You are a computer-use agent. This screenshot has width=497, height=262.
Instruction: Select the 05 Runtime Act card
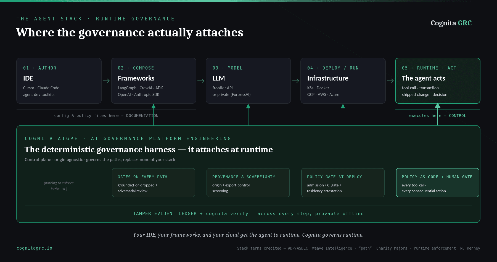(438, 81)
